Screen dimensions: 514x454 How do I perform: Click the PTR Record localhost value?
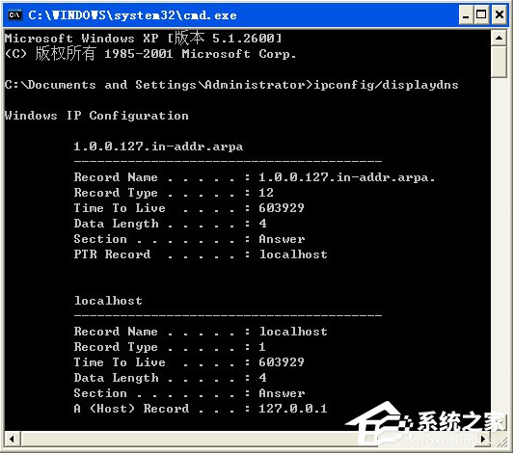[293, 254]
